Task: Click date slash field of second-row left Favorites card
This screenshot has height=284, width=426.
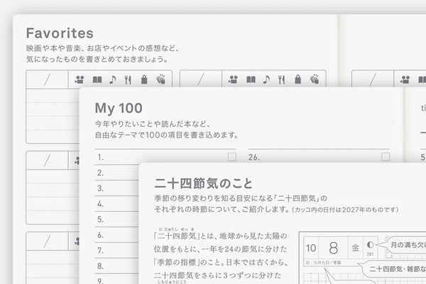Action: click(47, 160)
